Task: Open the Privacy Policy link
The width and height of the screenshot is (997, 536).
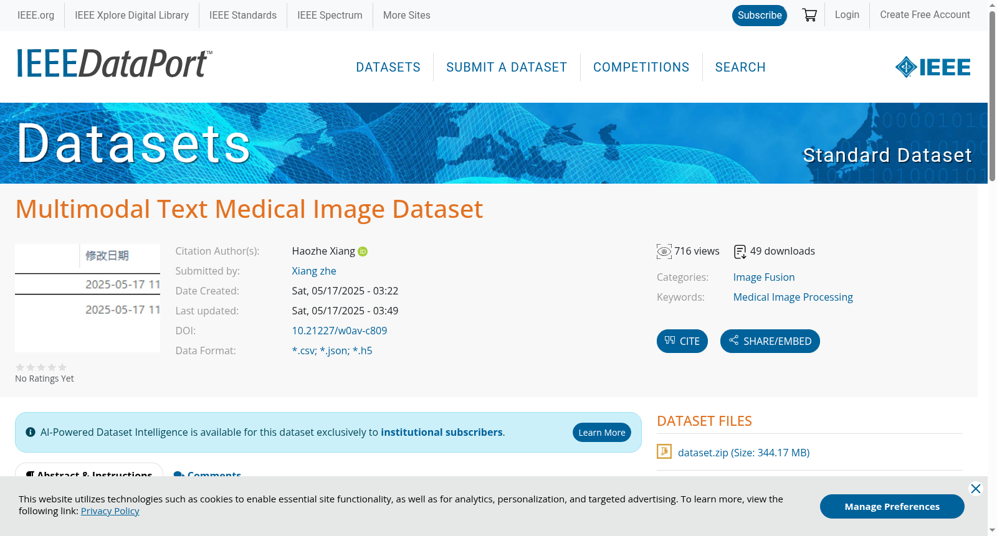Action: pyautogui.click(x=110, y=511)
